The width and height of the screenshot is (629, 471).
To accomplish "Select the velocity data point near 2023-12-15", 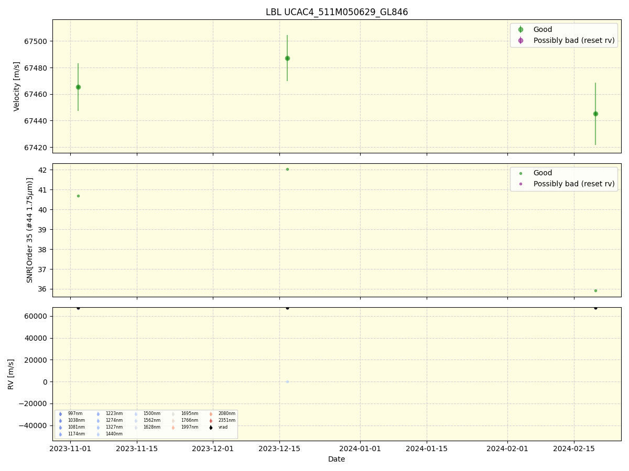I will point(287,58).
